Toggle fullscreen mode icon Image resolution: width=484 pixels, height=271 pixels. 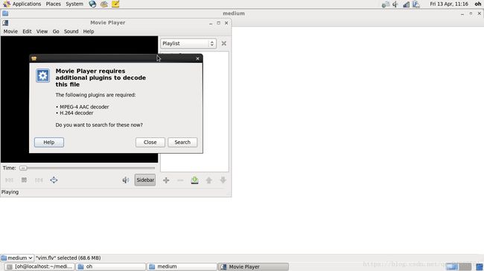54,180
